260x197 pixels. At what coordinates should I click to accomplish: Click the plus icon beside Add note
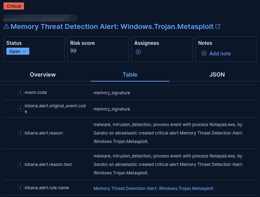click(204, 53)
